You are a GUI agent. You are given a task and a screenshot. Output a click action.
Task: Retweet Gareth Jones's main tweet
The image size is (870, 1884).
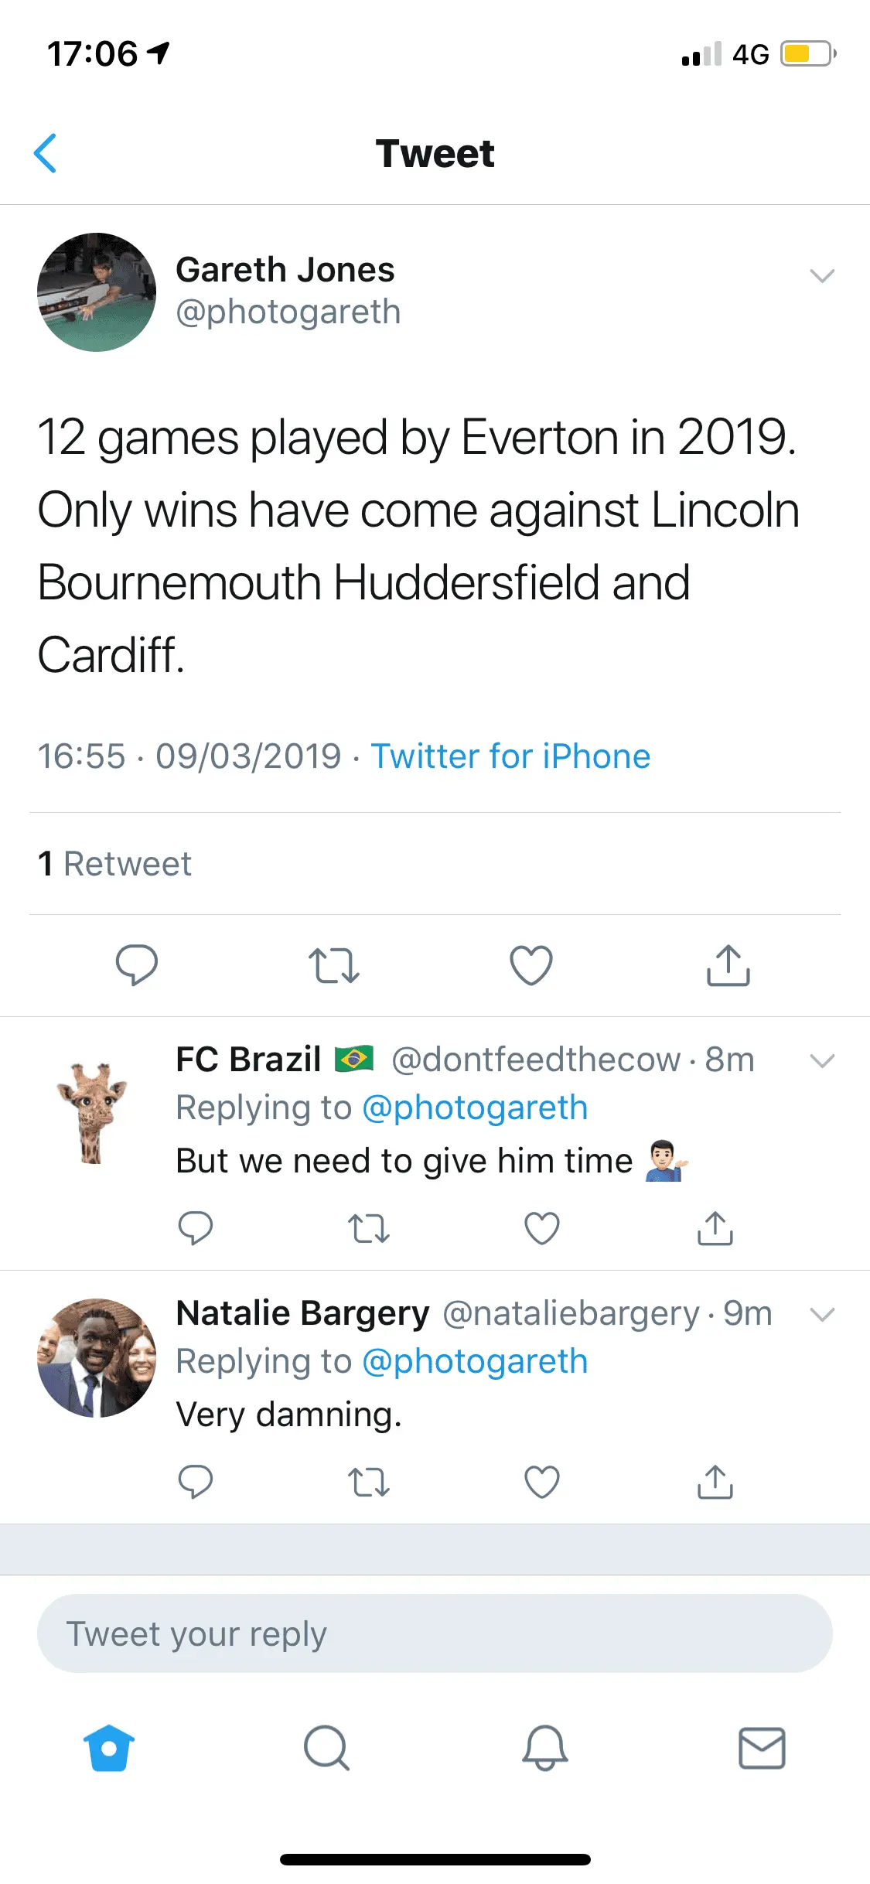[333, 965]
